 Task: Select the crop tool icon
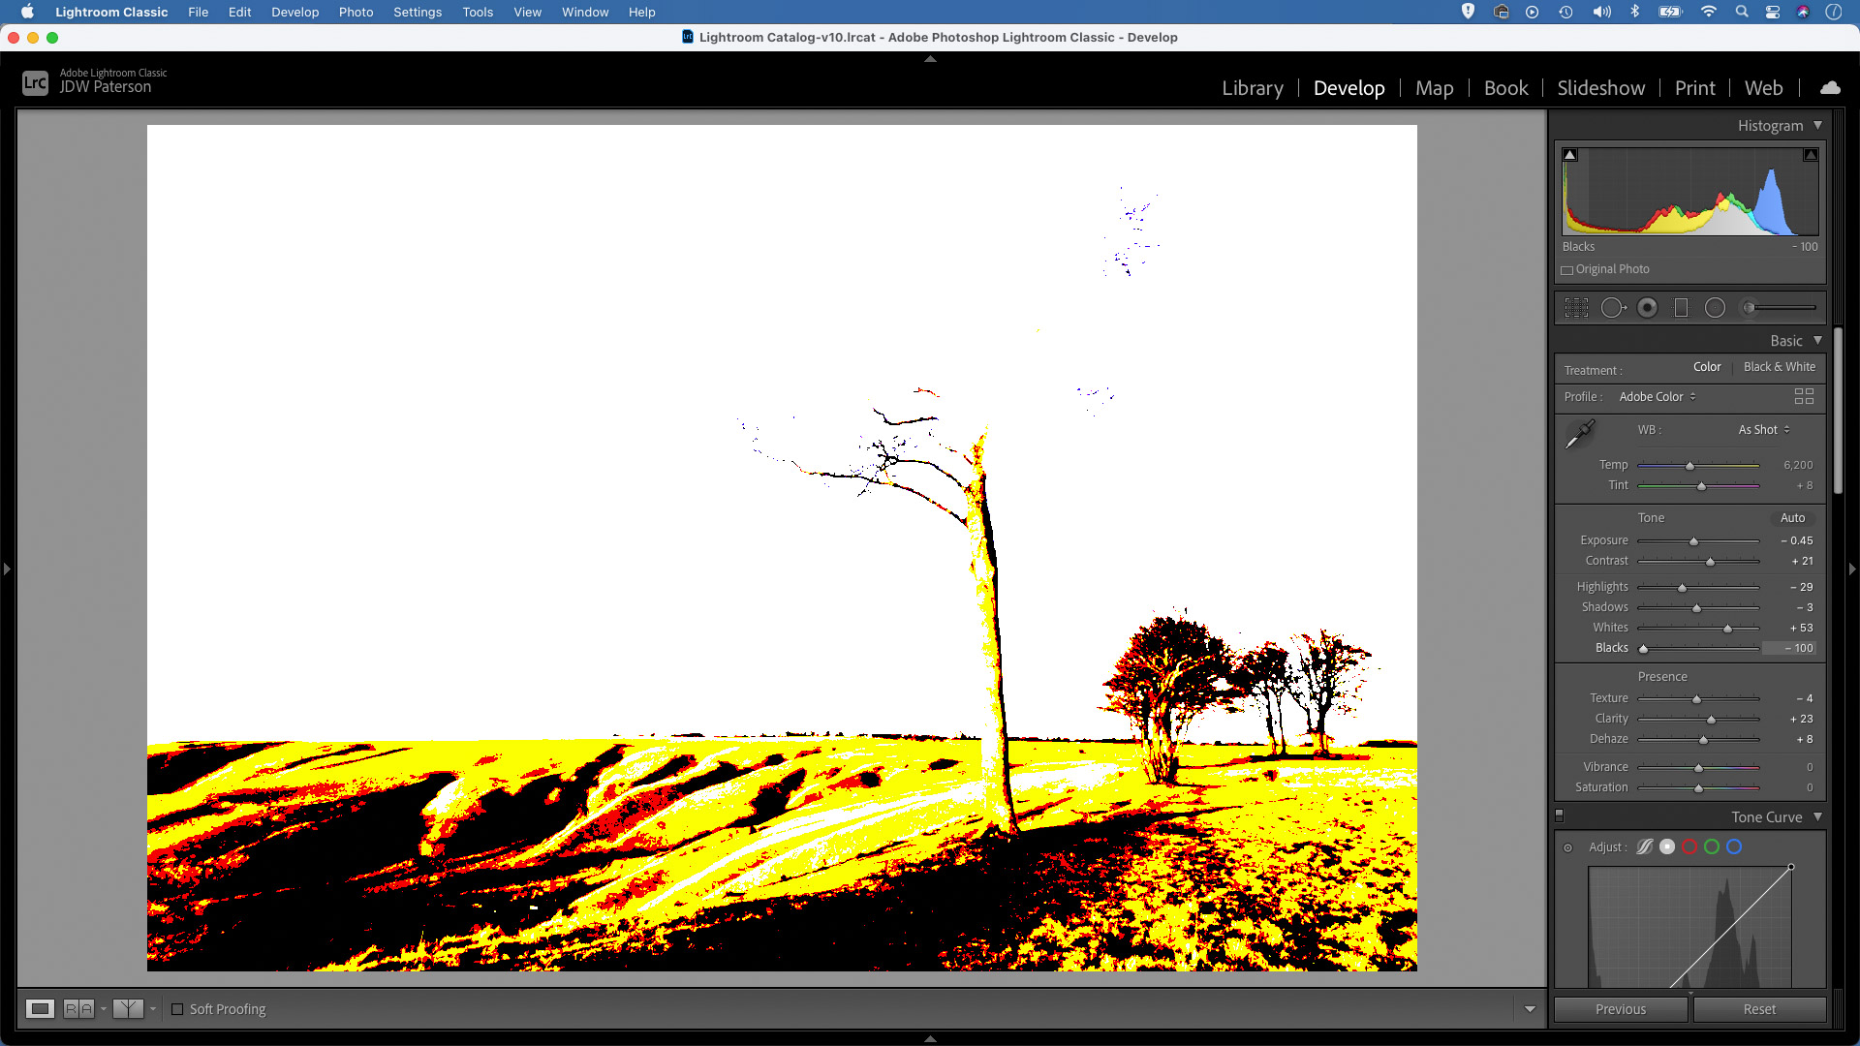point(1575,308)
